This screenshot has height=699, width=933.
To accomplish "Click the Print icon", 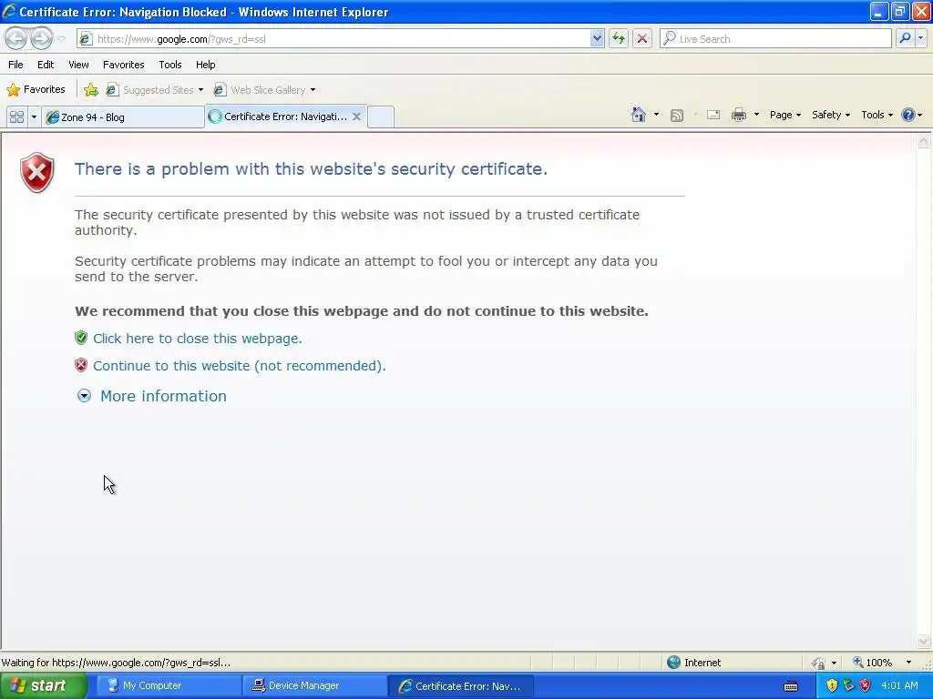I will click(738, 116).
